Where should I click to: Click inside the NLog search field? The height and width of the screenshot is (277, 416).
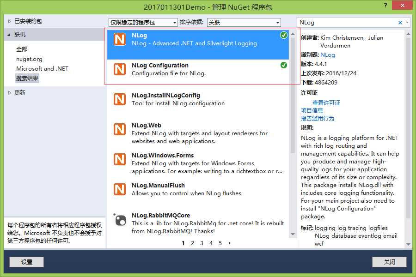tap(347, 23)
